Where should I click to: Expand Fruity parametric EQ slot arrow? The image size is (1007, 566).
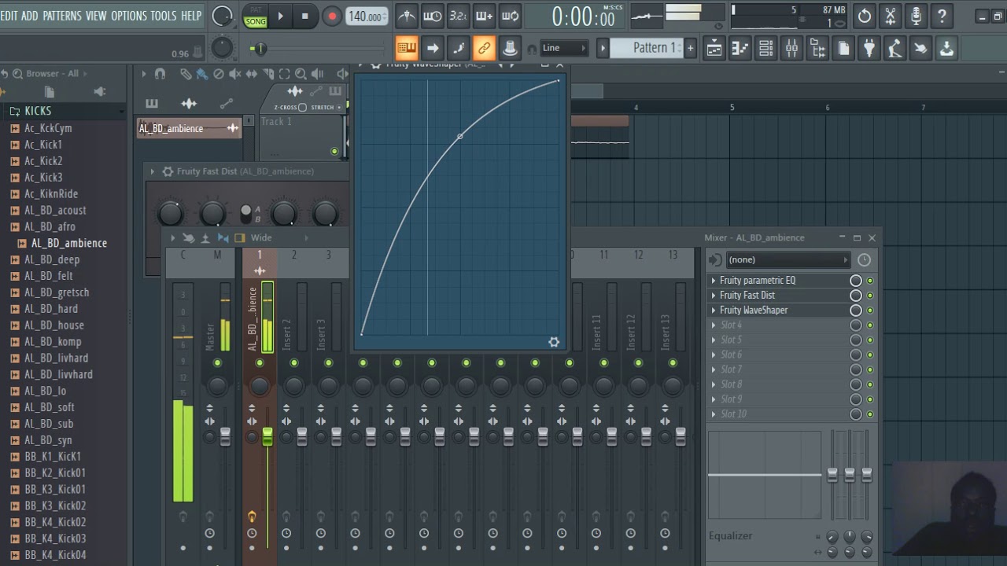pyautogui.click(x=714, y=281)
